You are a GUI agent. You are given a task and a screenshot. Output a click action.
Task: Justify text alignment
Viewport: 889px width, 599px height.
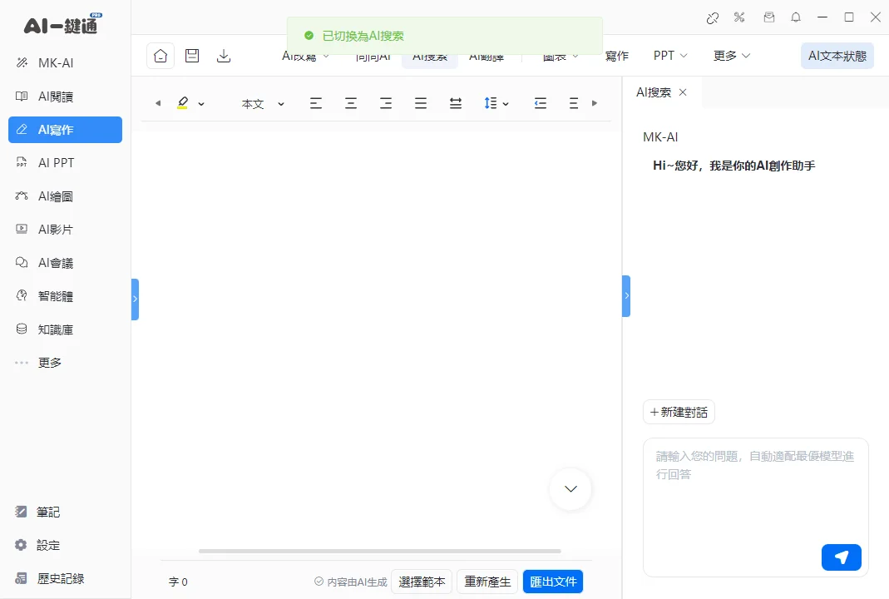click(x=421, y=103)
